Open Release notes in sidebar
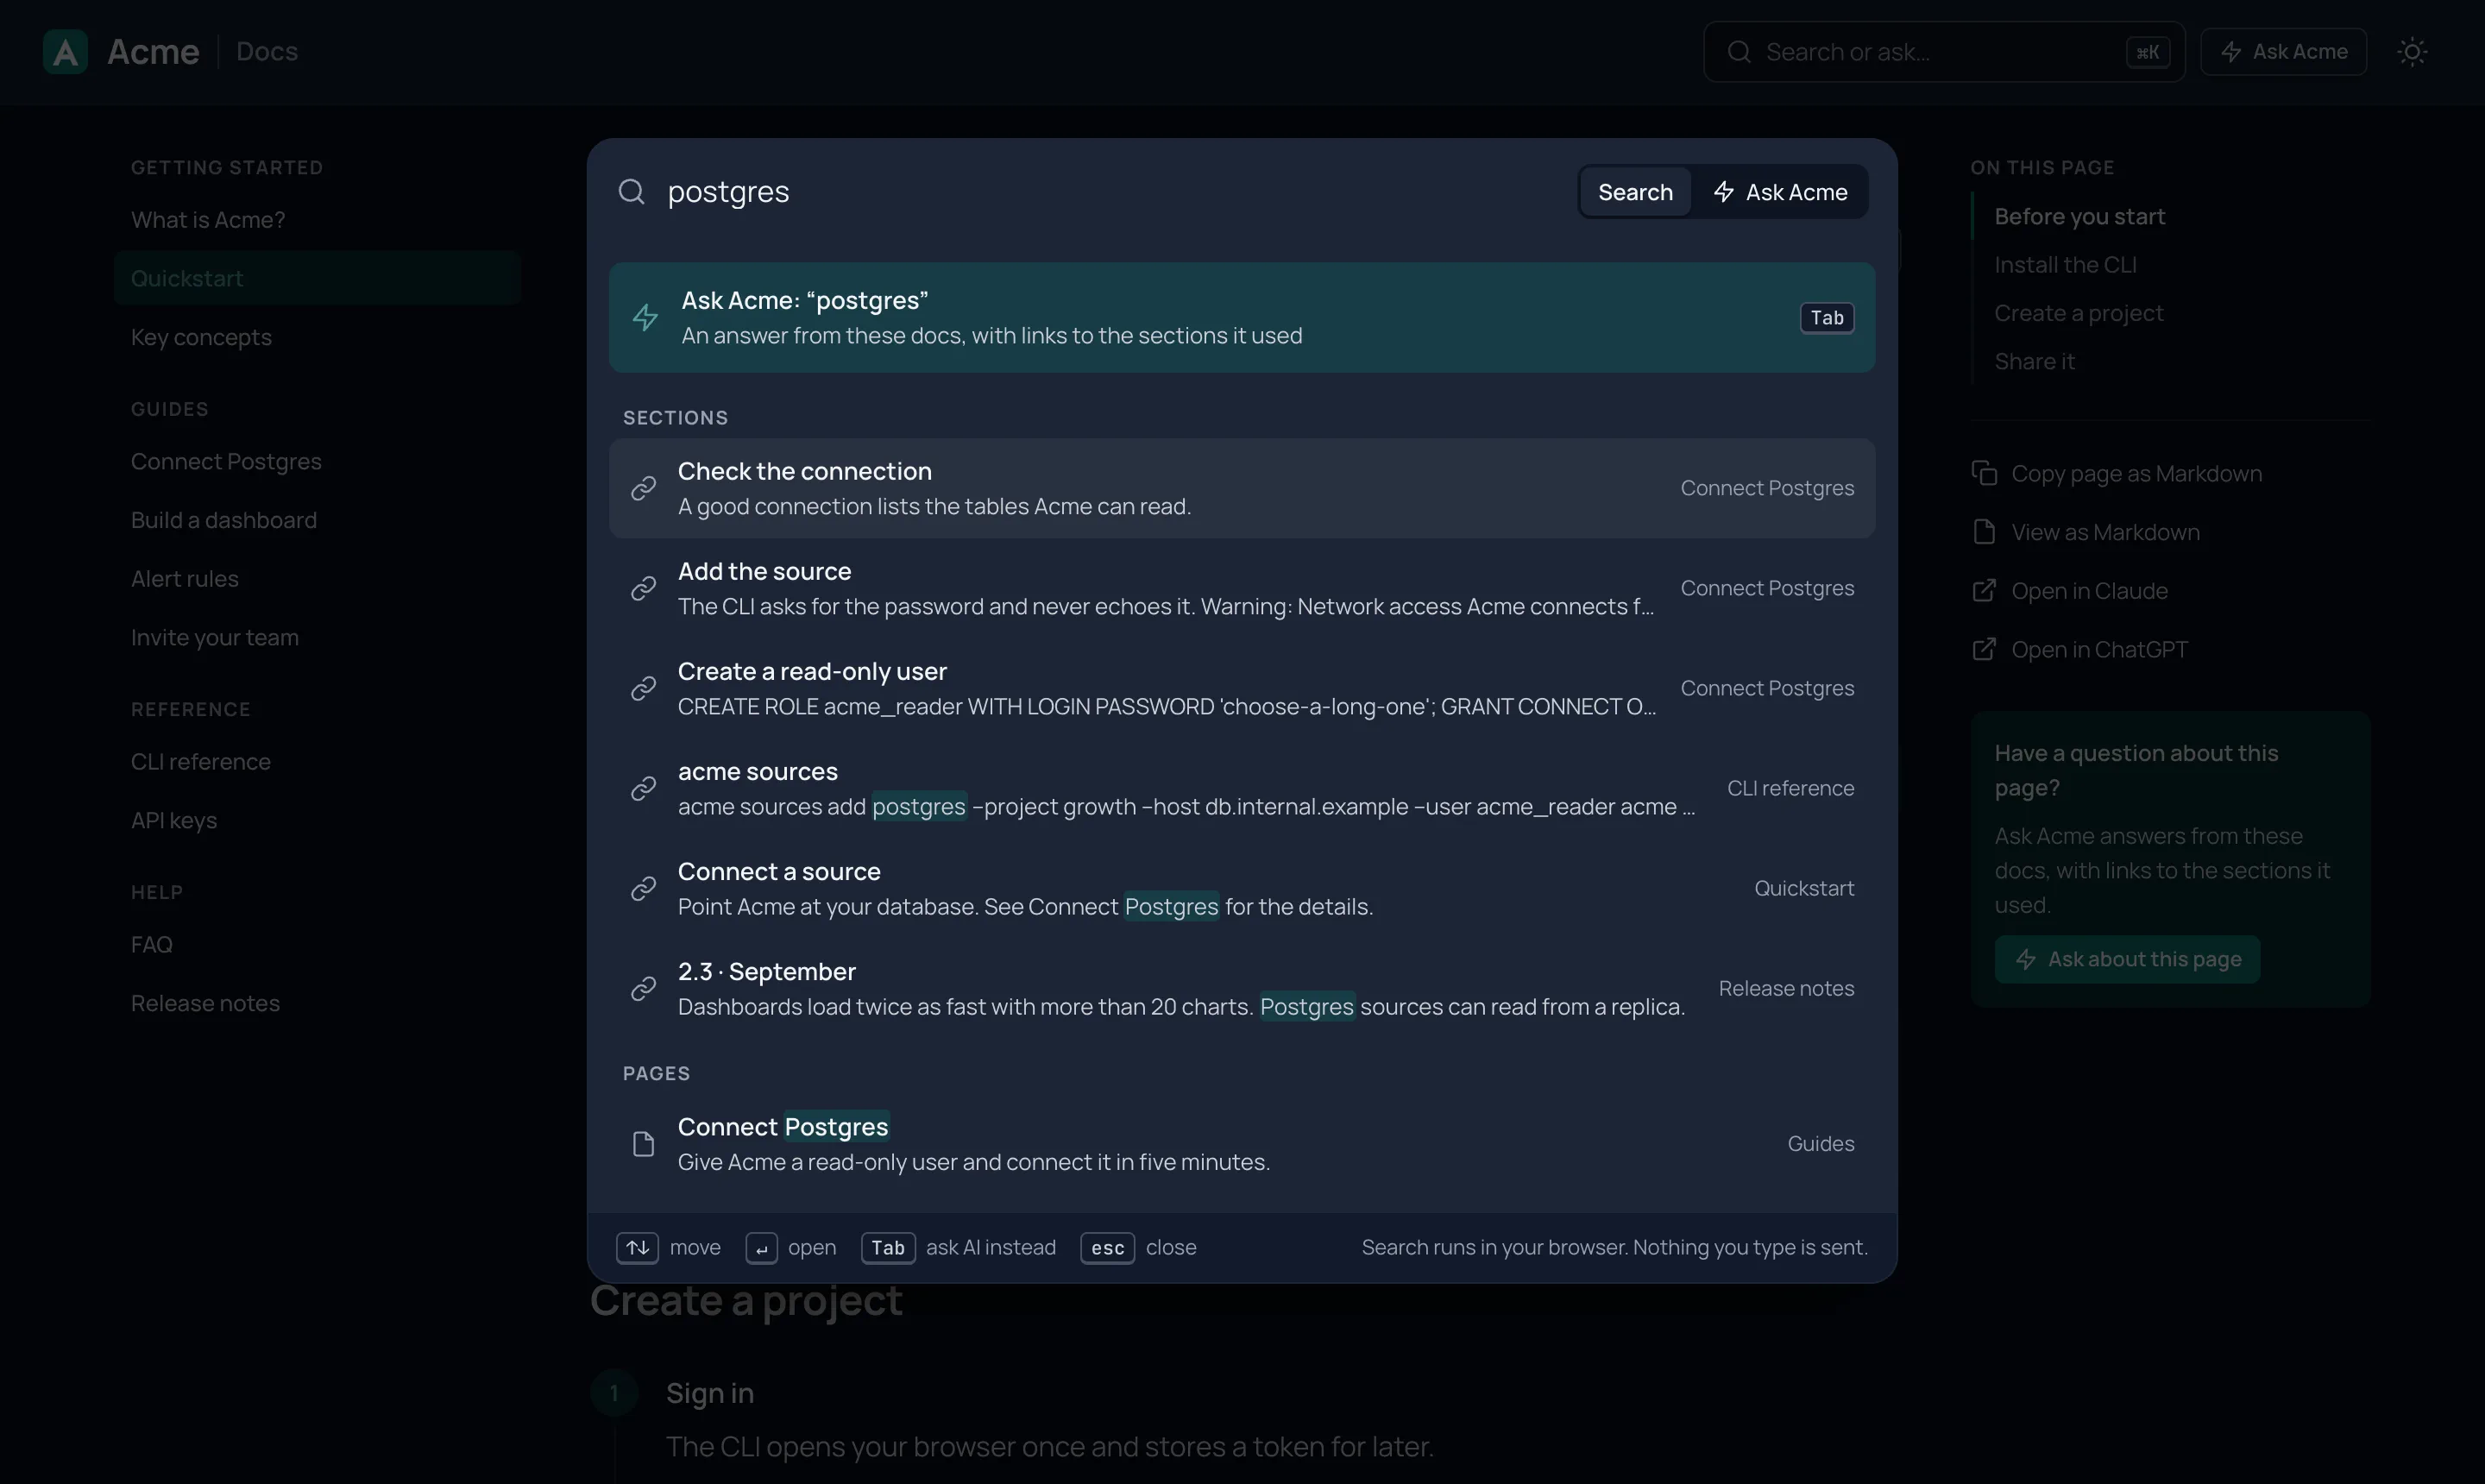2485x1484 pixels. coord(205,1003)
